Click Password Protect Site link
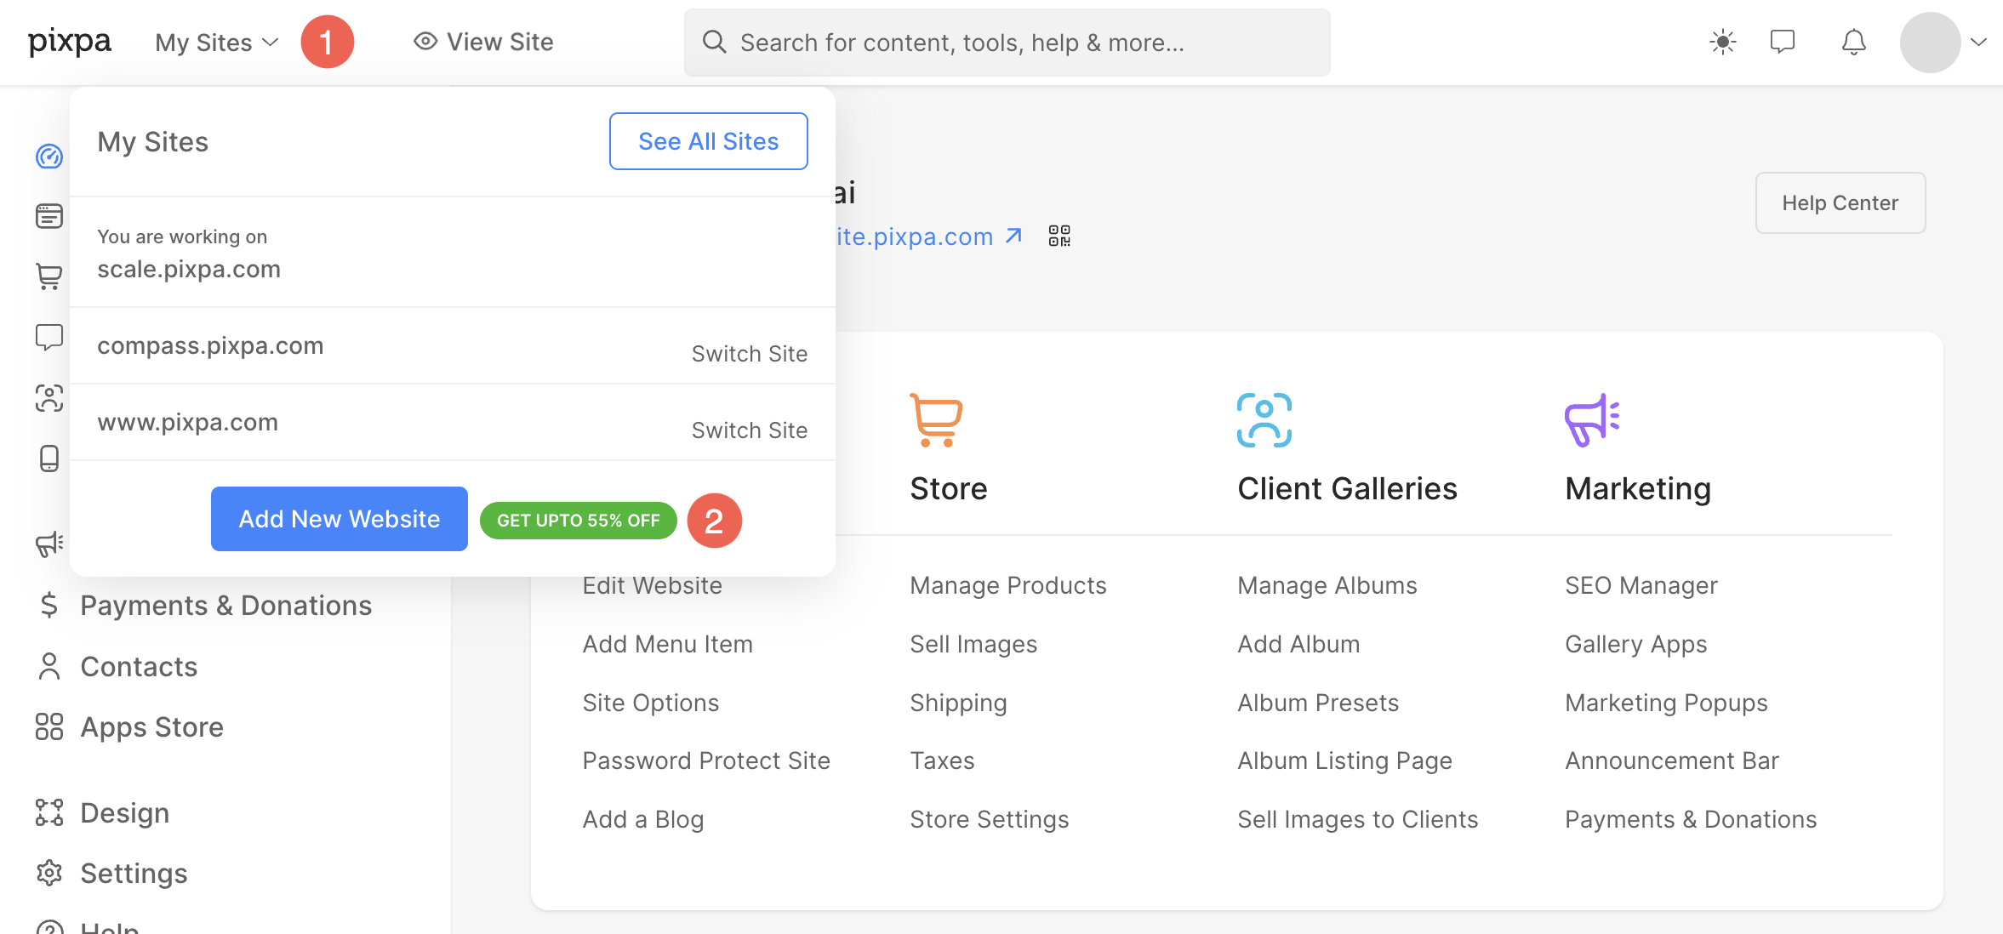 [x=706, y=760]
